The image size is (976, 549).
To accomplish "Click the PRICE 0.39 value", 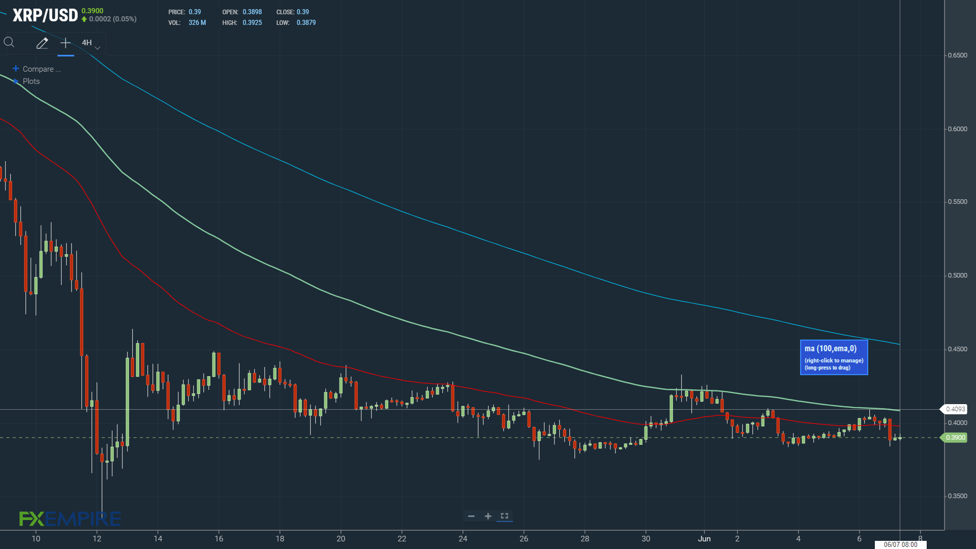I will point(195,12).
